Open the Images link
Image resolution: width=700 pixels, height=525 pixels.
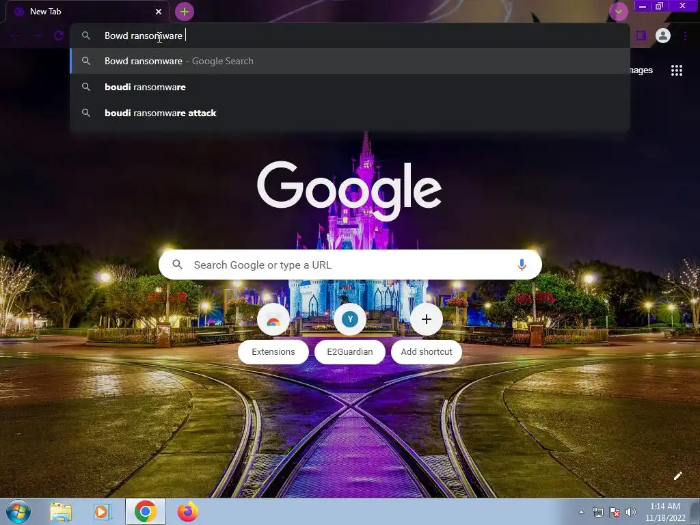pyautogui.click(x=641, y=70)
